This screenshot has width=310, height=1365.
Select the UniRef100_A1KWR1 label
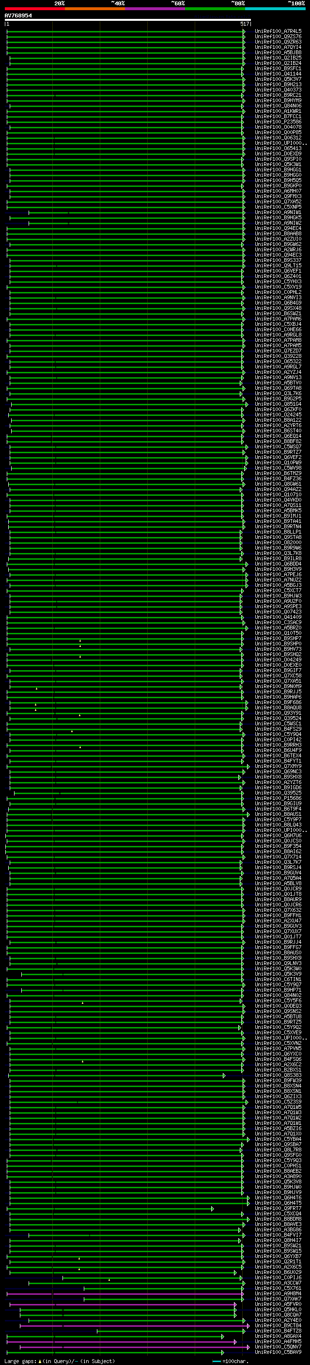tap(278, 111)
